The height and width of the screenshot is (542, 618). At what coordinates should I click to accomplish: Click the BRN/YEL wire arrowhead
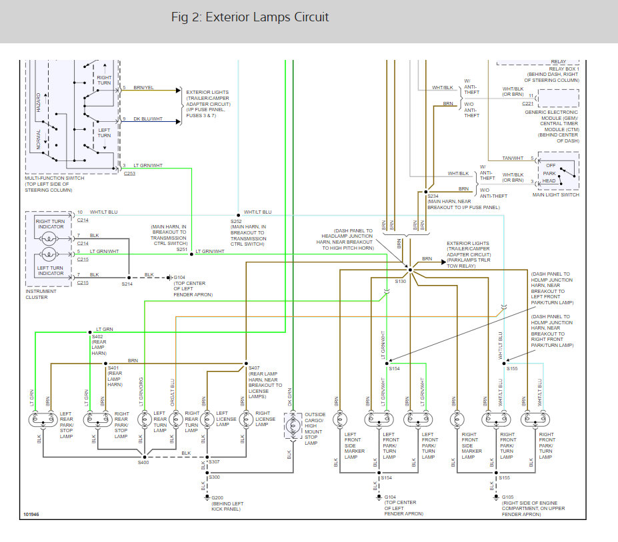178,91
